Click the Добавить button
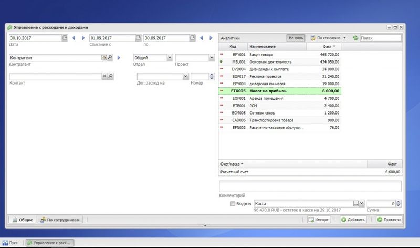 tap(353, 220)
